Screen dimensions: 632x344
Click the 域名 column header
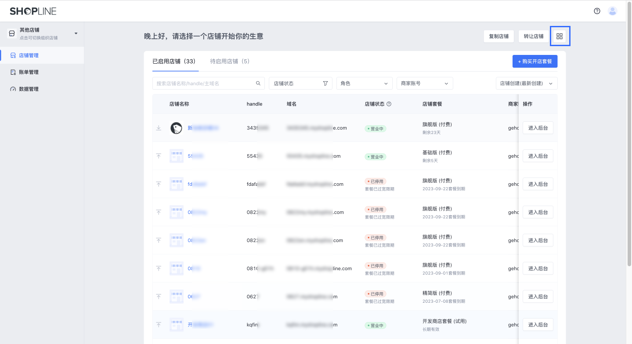292,104
